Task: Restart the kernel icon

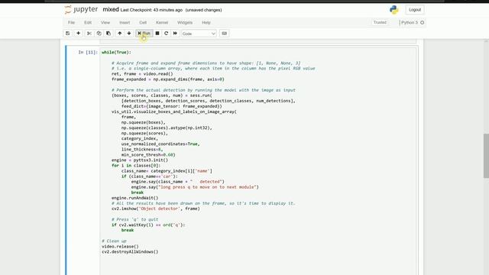Action: (x=167, y=34)
